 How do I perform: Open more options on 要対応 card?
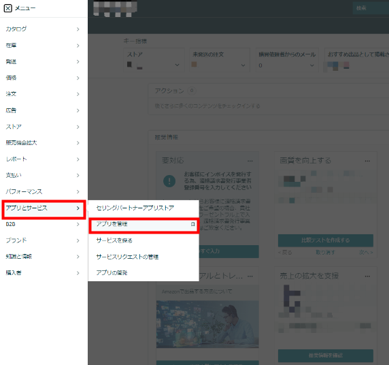250,161
